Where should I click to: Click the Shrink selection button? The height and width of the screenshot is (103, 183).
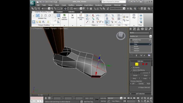pos(135,76)
